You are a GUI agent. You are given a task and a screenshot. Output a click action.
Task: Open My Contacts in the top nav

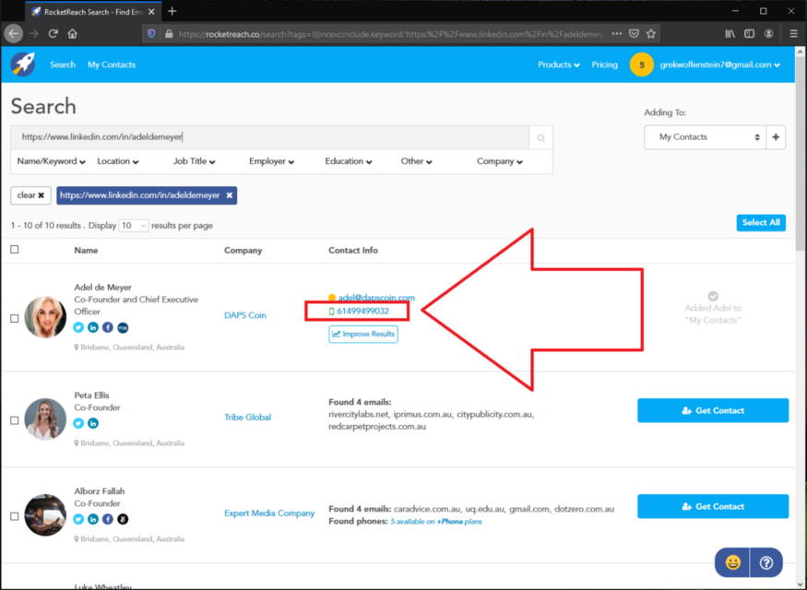(x=112, y=65)
